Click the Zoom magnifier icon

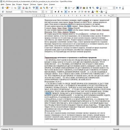point(93,8)
